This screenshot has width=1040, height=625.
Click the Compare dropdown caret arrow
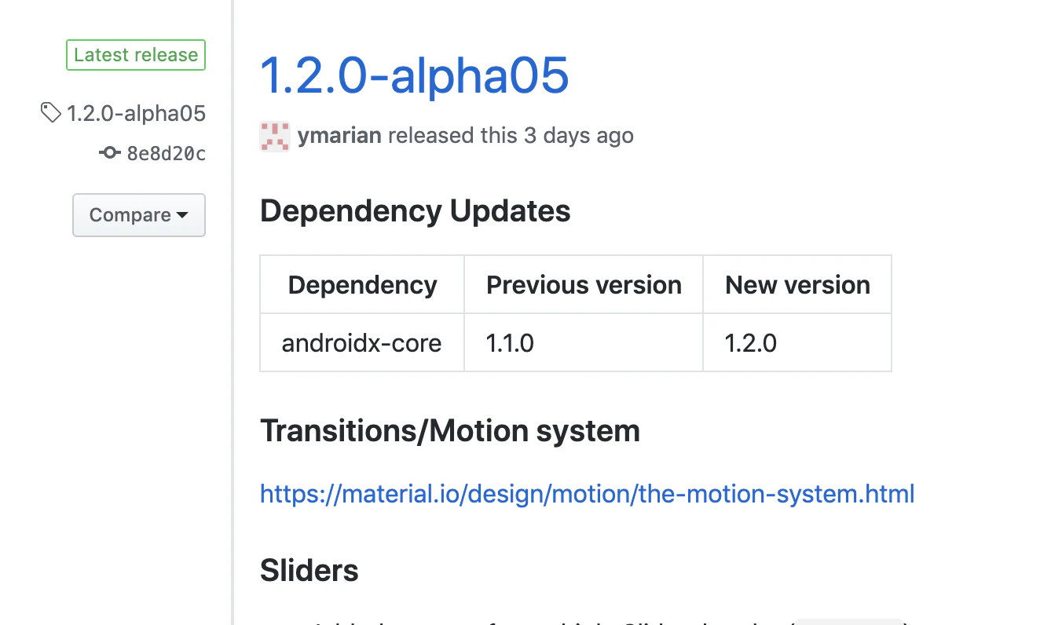tap(182, 215)
